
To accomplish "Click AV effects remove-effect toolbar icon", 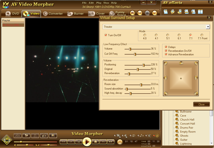I will click(193, 12).
